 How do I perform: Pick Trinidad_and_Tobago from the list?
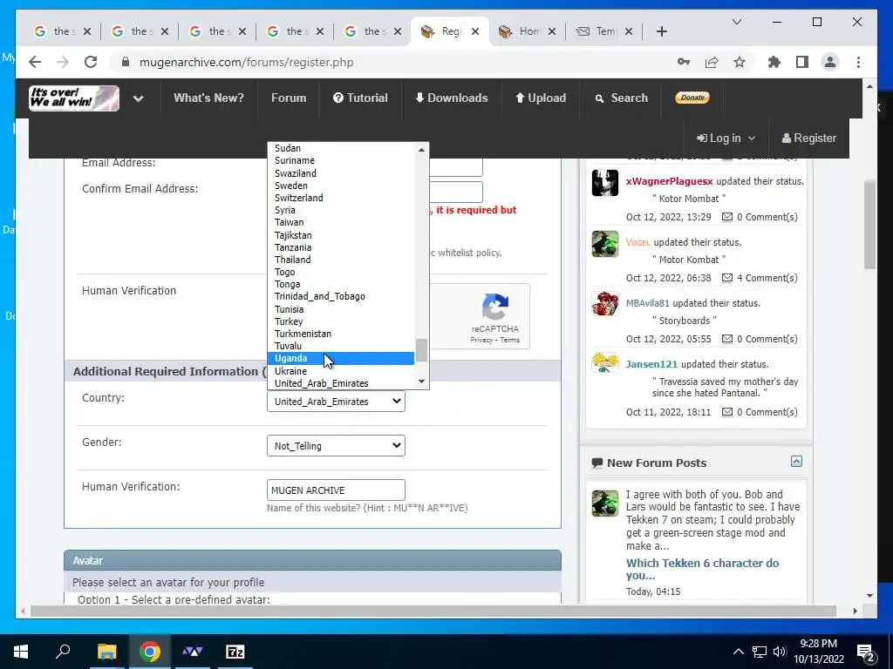341,296
